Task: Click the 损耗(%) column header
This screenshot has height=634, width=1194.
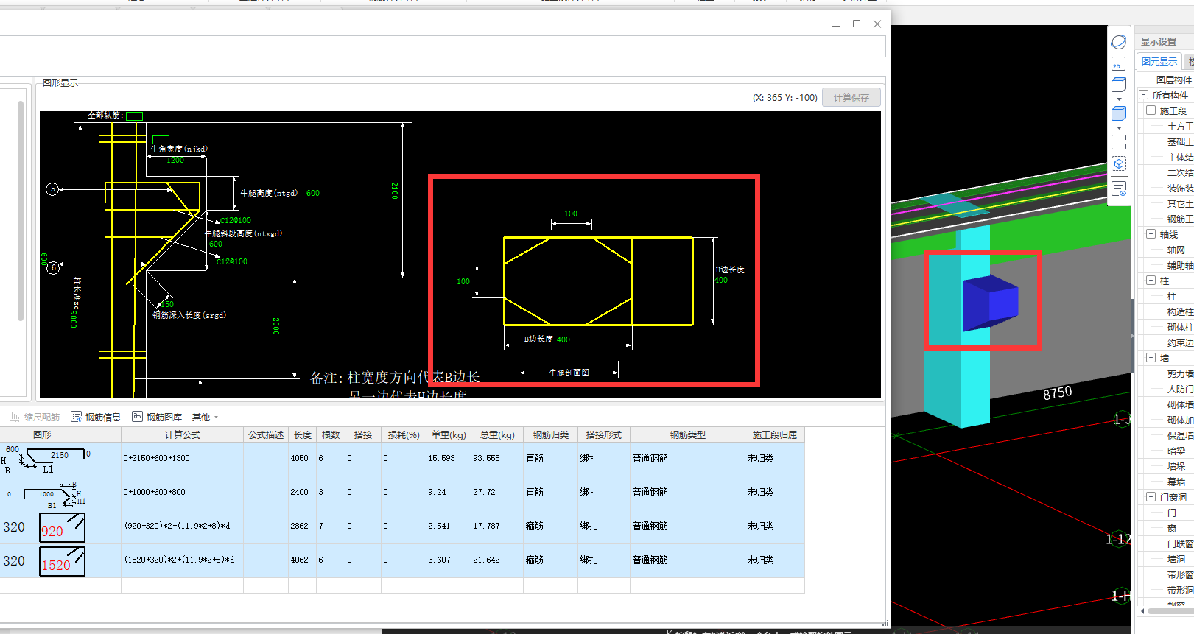Action: click(x=404, y=435)
